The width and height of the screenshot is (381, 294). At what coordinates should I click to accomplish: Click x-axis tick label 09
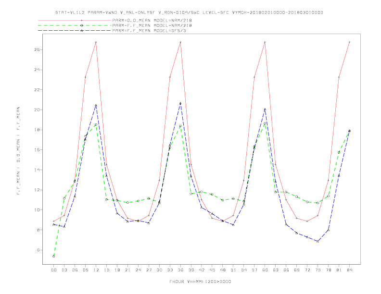click(85, 270)
